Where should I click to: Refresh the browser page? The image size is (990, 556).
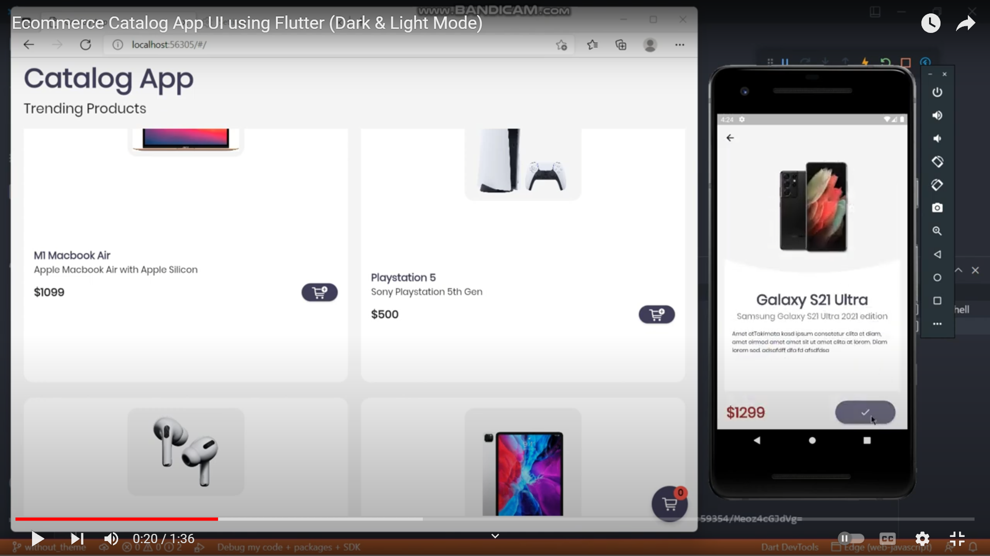click(86, 45)
